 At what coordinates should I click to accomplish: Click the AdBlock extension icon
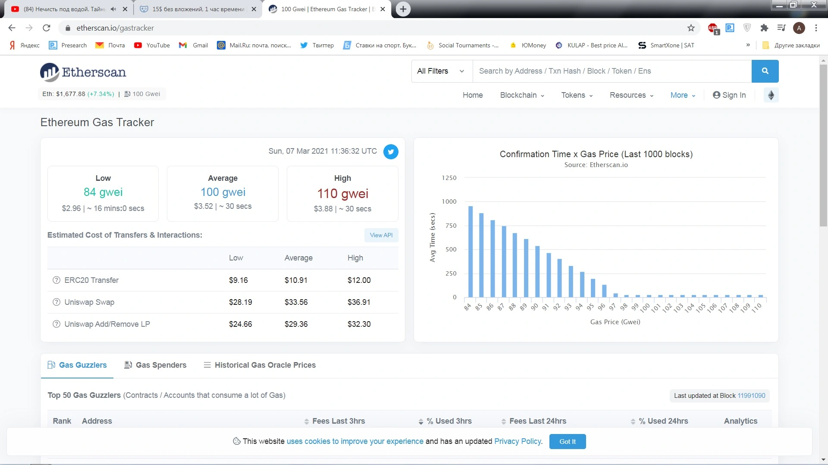click(713, 28)
